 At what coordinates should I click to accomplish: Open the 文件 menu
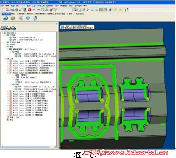pos(2,5)
